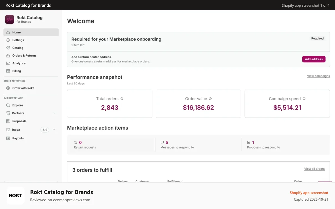Click the "1 item left" text

tap(78, 45)
